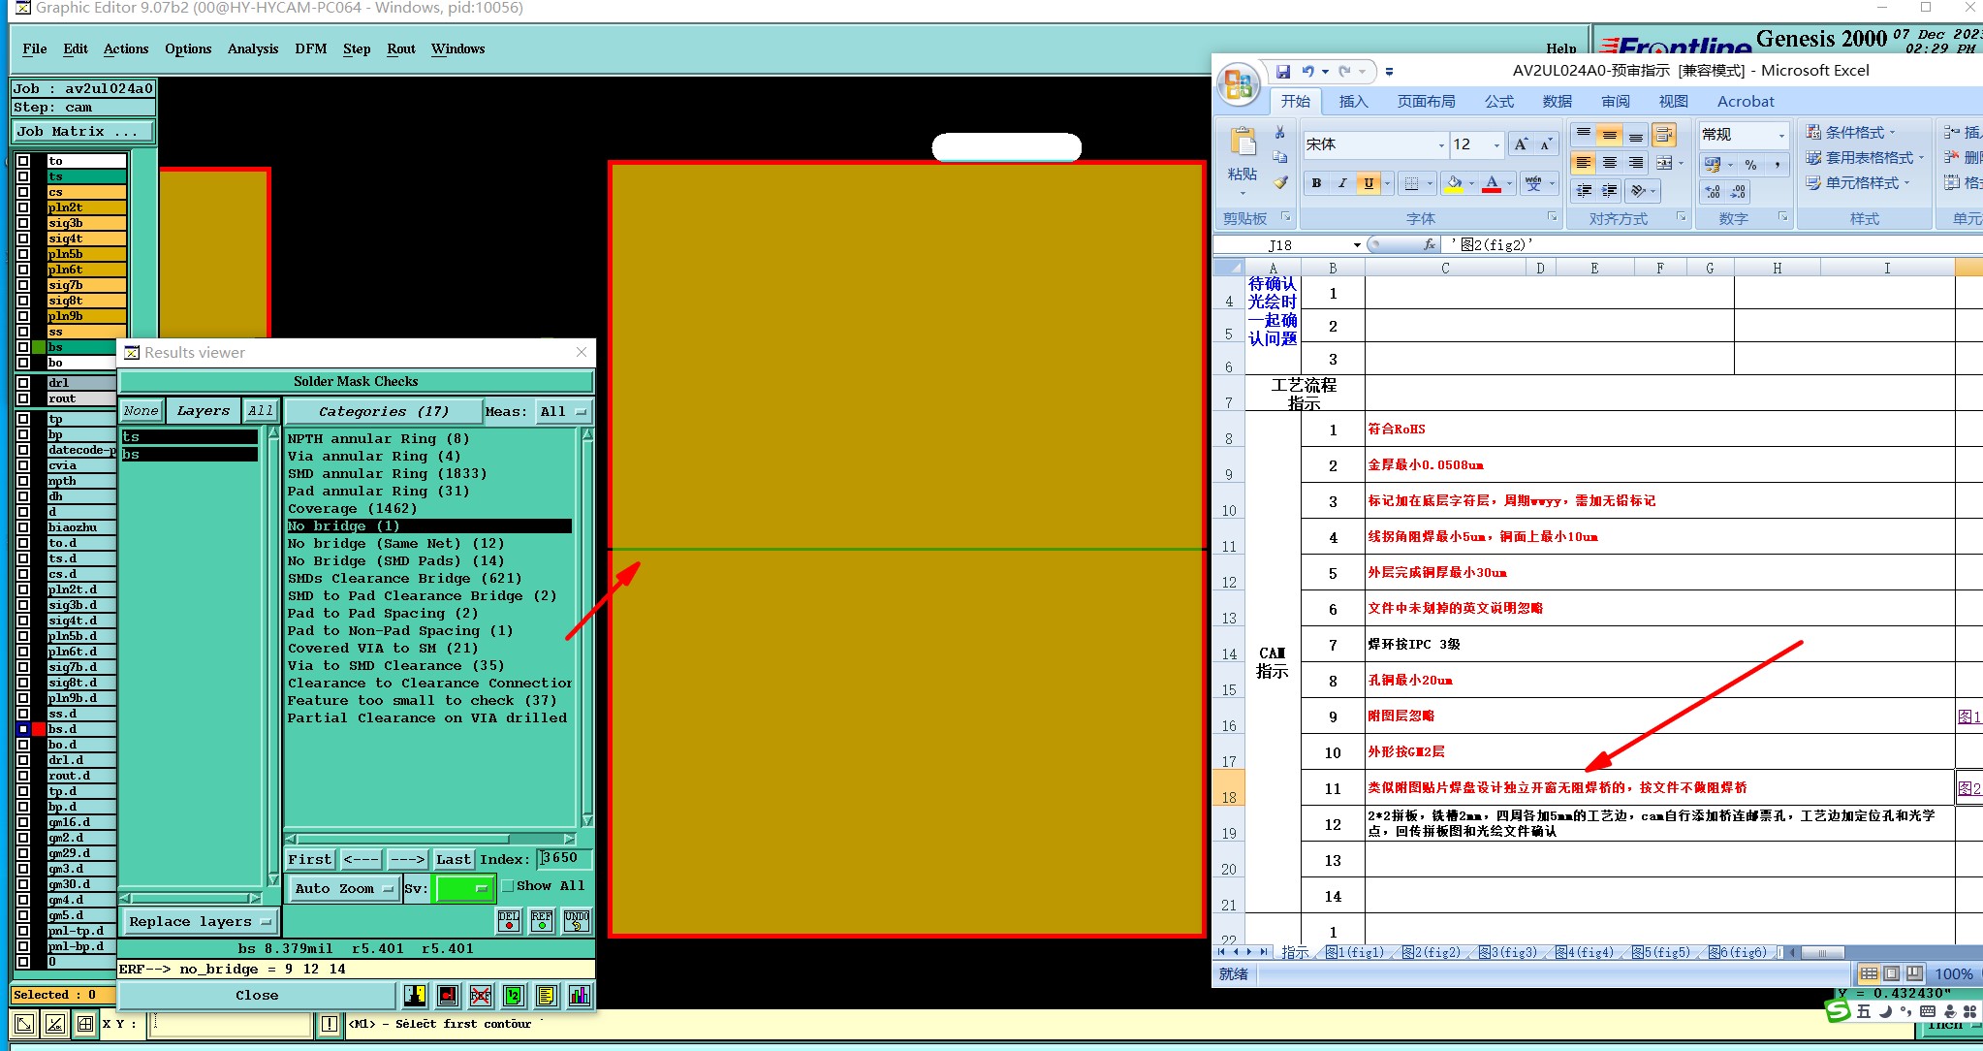
Task: Toggle the checkbox beside layer biaozhu
Action: pos(23,527)
